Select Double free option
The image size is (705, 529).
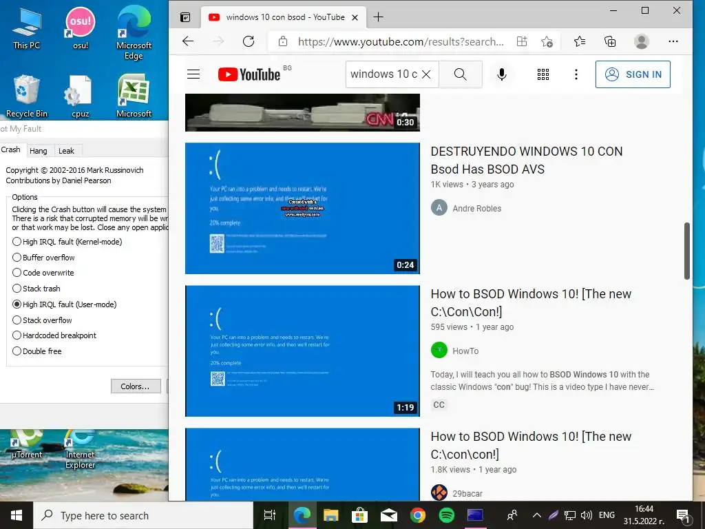(37, 351)
